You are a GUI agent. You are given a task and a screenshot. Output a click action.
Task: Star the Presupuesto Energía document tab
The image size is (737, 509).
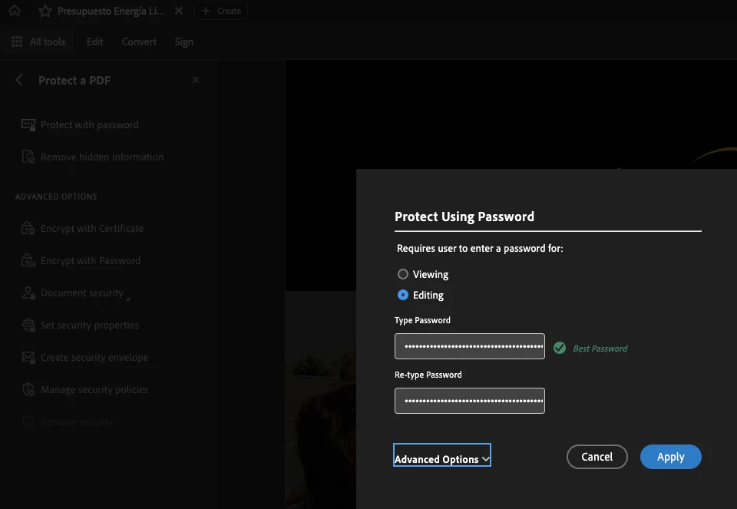tap(45, 11)
